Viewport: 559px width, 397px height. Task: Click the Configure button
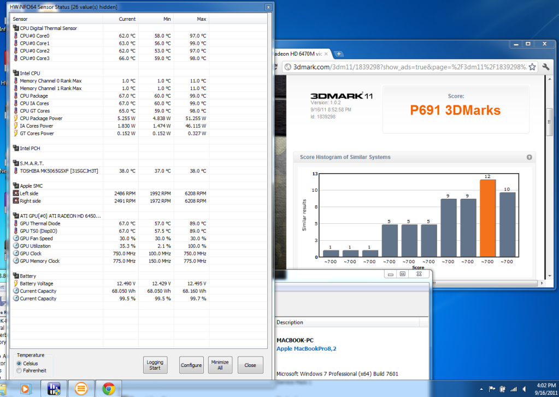tap(191, 365)
